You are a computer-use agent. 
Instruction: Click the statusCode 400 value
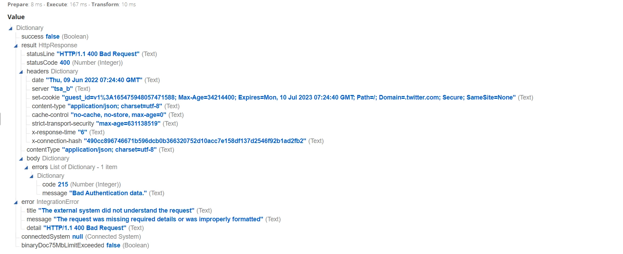coord(65,63)
